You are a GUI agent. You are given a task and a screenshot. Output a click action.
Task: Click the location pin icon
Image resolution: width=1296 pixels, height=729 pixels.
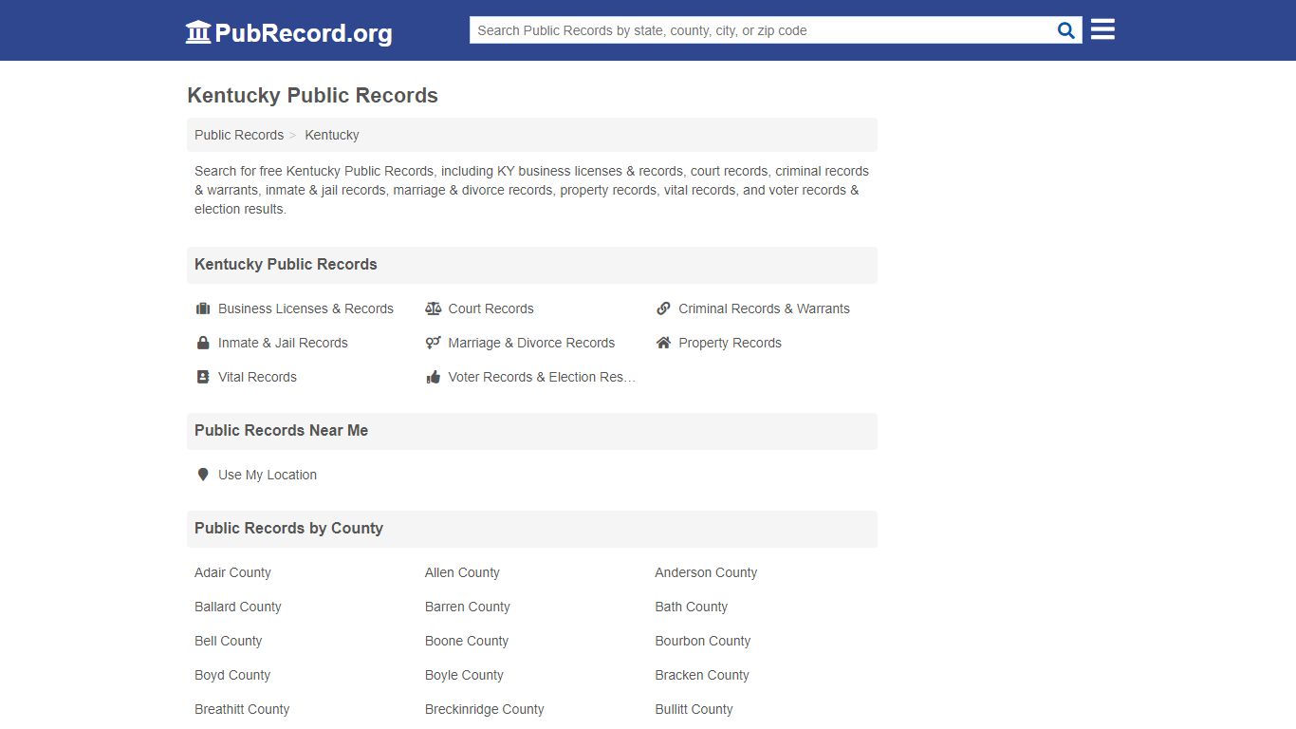[202, 475]
